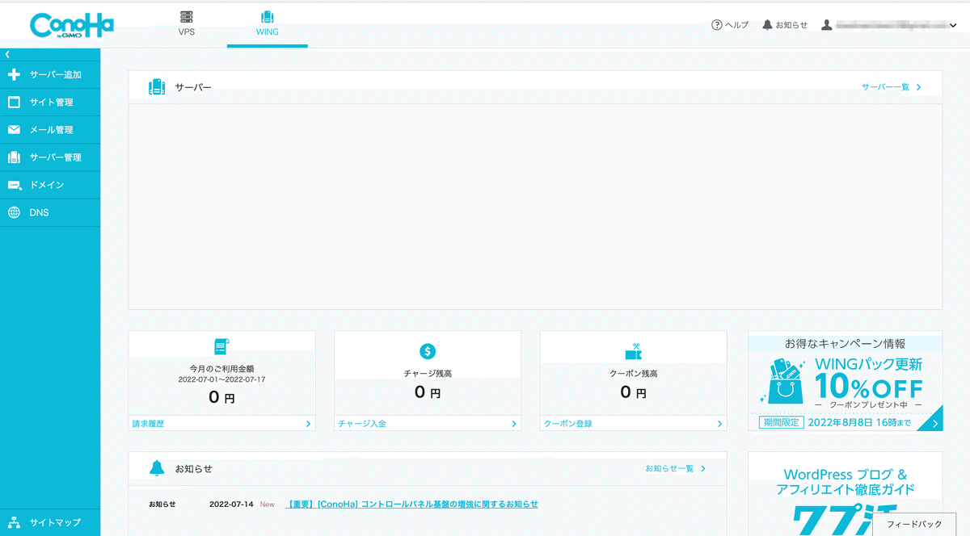Open メール管理 in the sidebar
This screenshot has height=536, width=970.
tap(50, 130)
